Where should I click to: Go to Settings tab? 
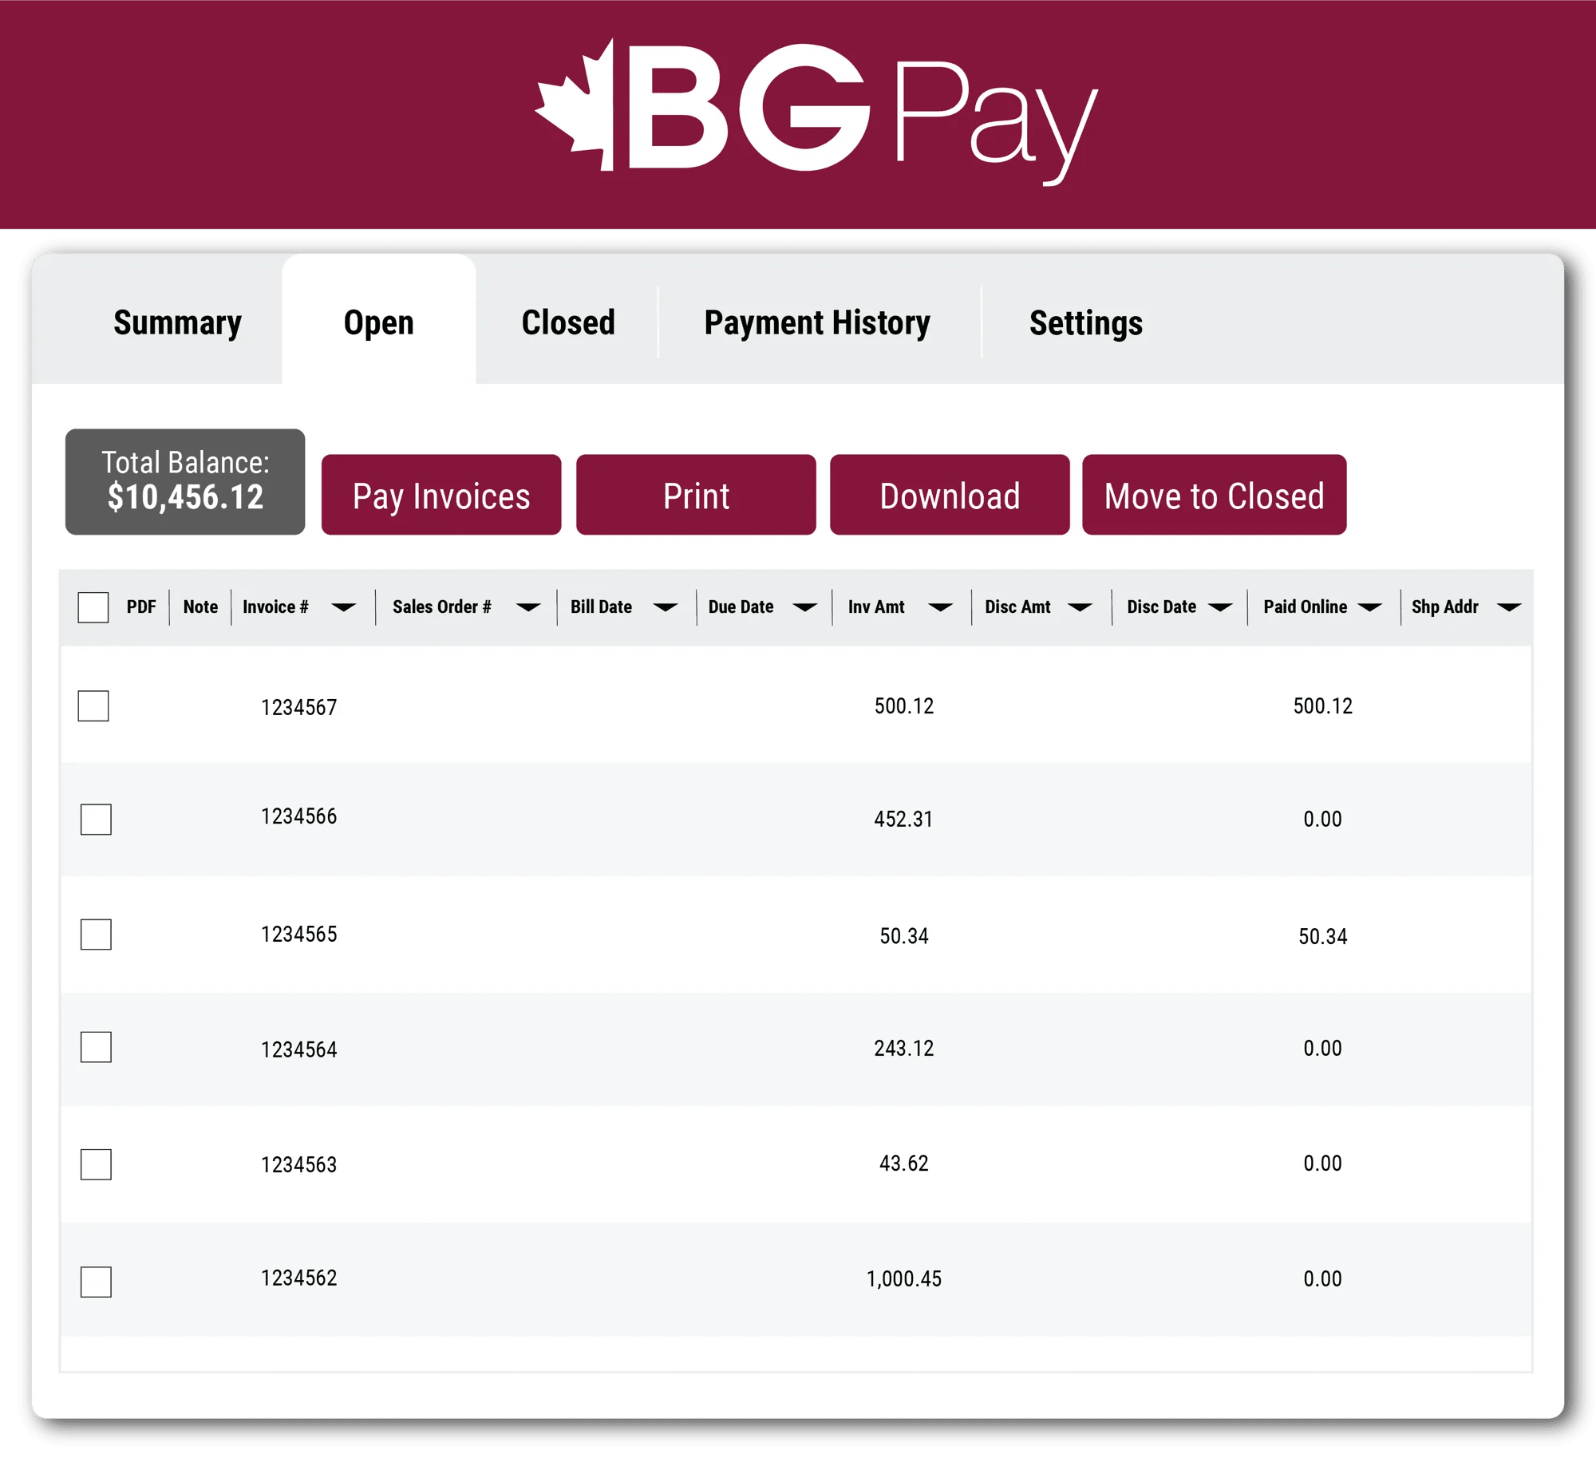point(1085,322)
